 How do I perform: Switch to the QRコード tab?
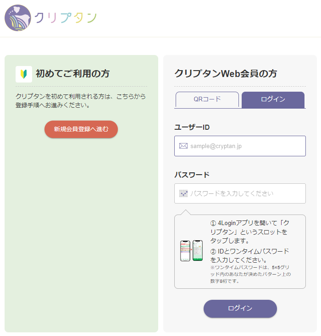point(207,99)
